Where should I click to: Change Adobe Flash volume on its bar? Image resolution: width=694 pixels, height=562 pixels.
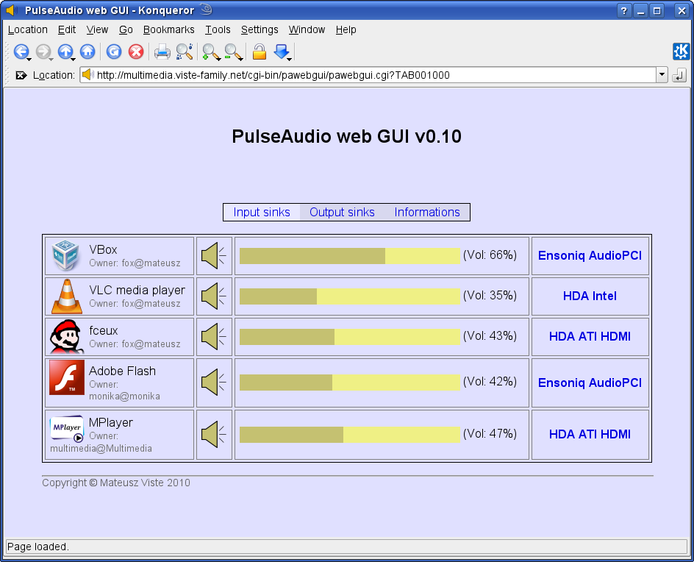pos(350,383)
